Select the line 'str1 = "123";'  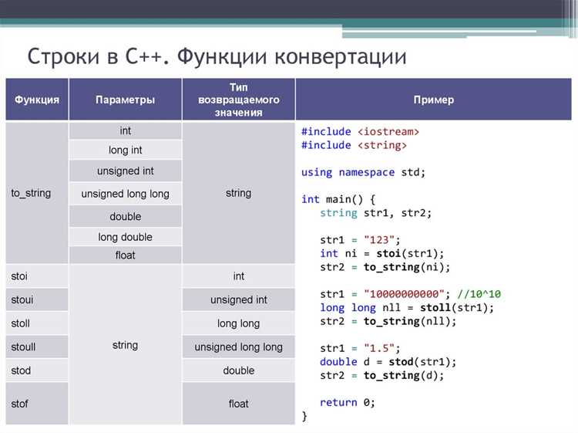tap(360, 240)
